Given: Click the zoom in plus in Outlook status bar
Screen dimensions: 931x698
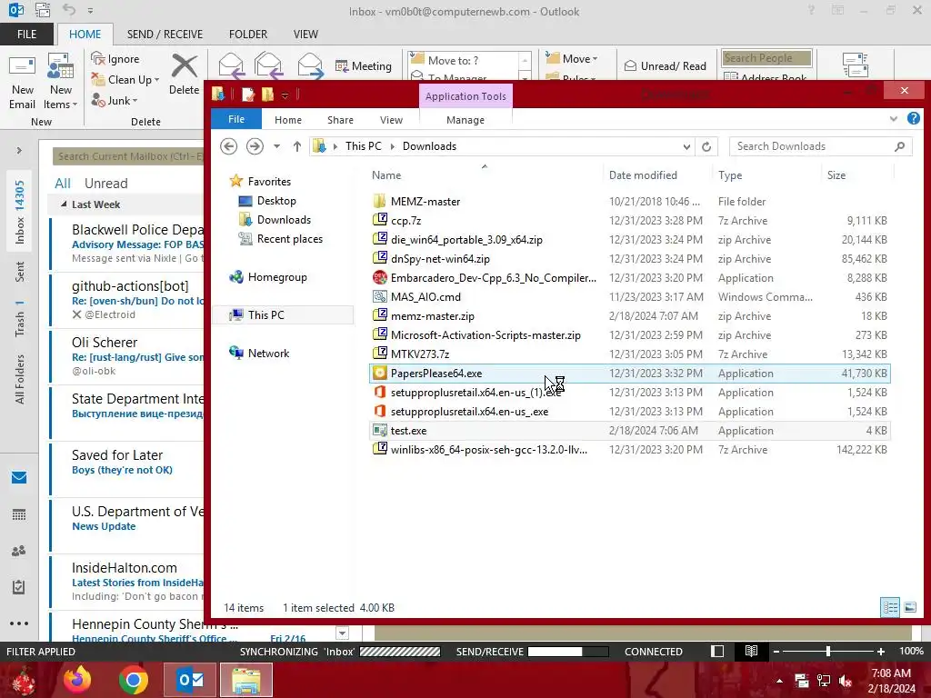Looking at the screenshot, I should 880,652.
